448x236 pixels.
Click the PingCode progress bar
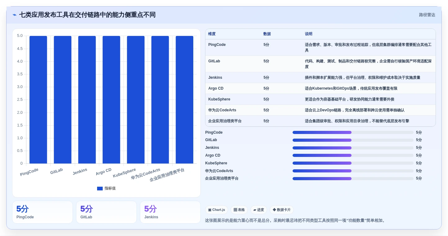click(353, 132)
